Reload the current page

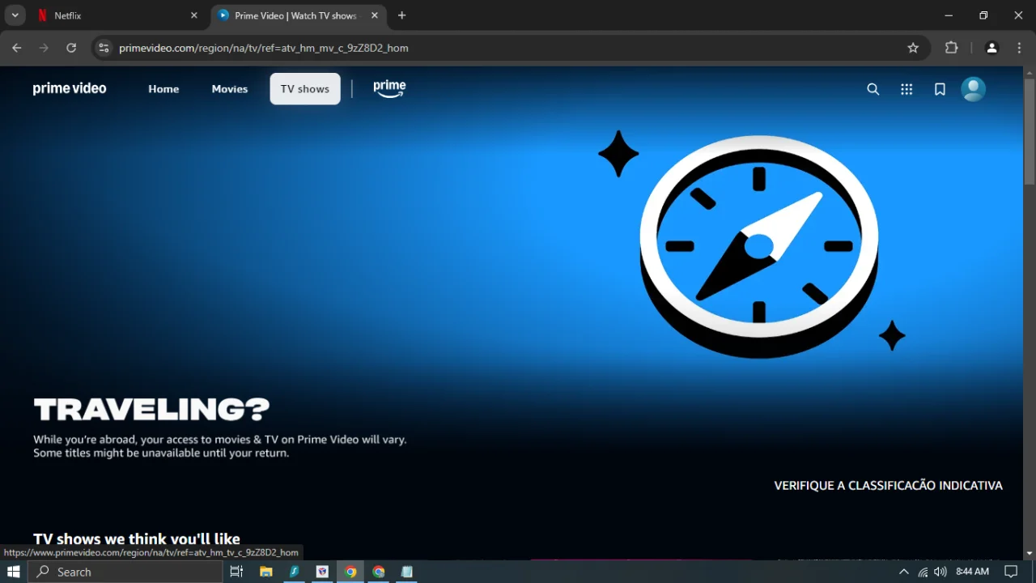[71, 48]
